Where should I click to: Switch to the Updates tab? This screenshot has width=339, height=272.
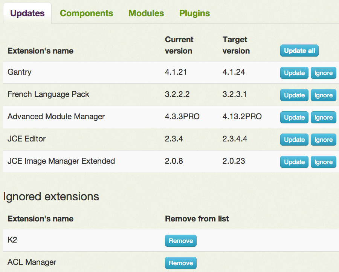pyautogui.click(x=27, y=13)
